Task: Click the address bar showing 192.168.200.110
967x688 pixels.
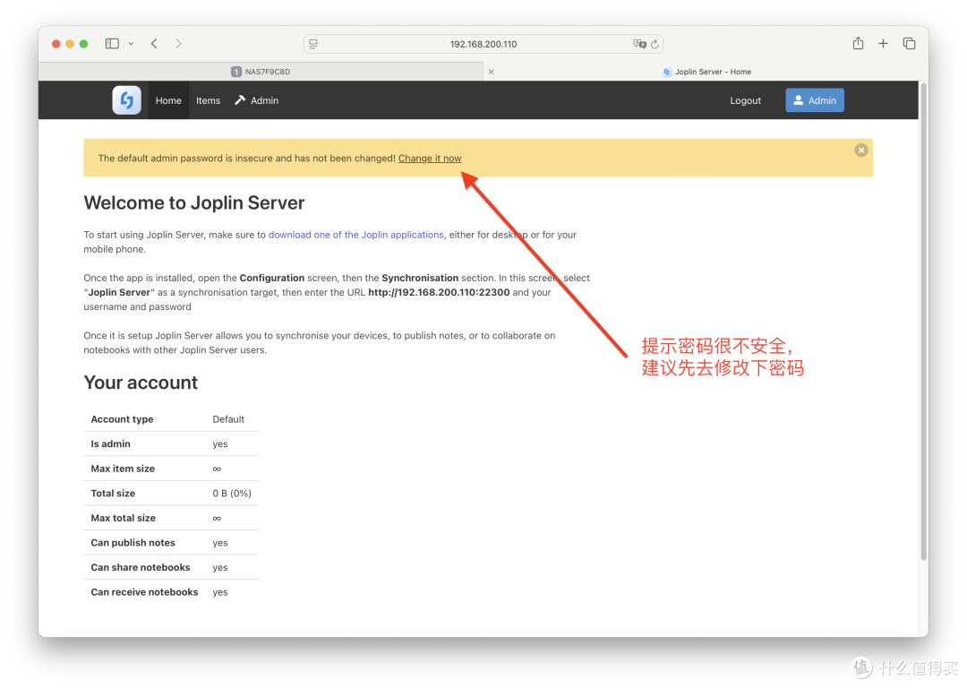Action: tap(483, 44)
